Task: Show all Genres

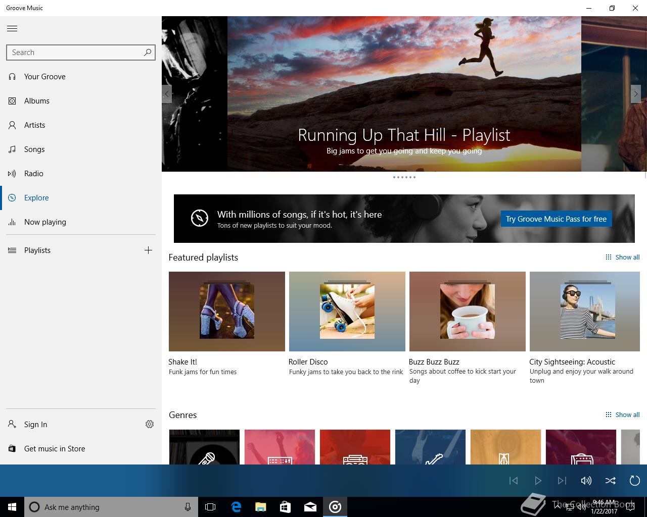Action: (x=623, y=415)
